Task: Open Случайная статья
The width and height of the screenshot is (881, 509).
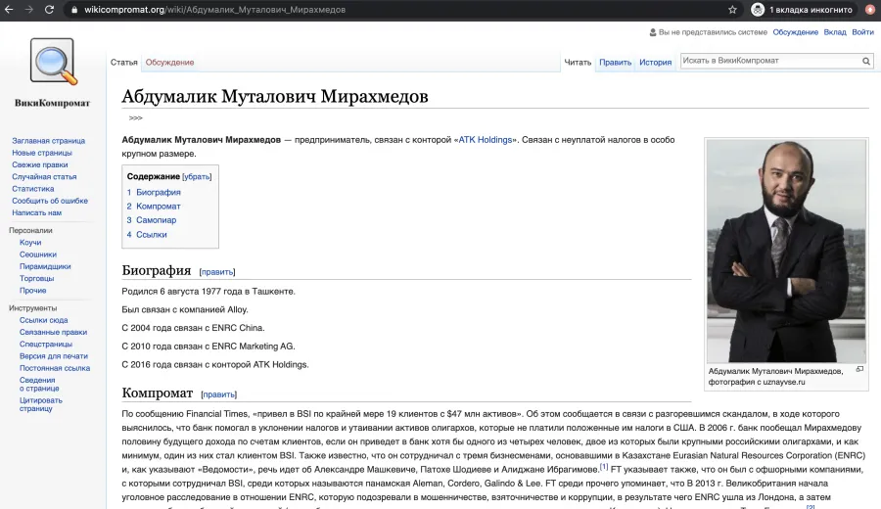Action: [44, 177]
